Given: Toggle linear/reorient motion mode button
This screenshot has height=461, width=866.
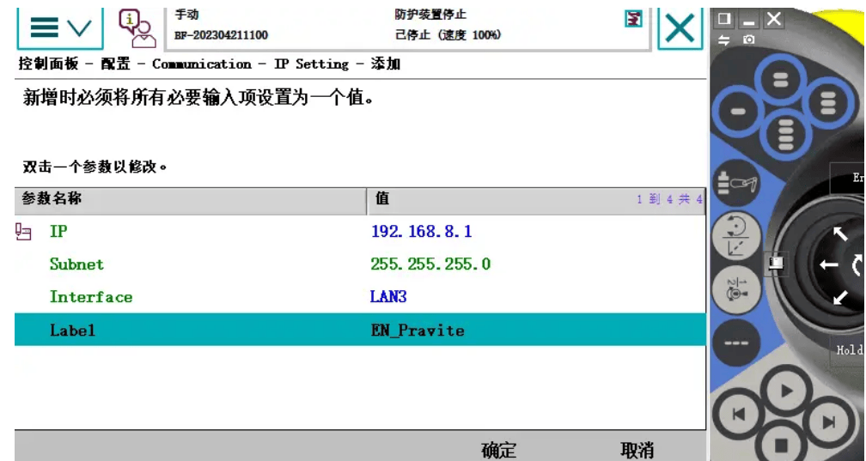Looking at the screenshot, I should [735, 237].
